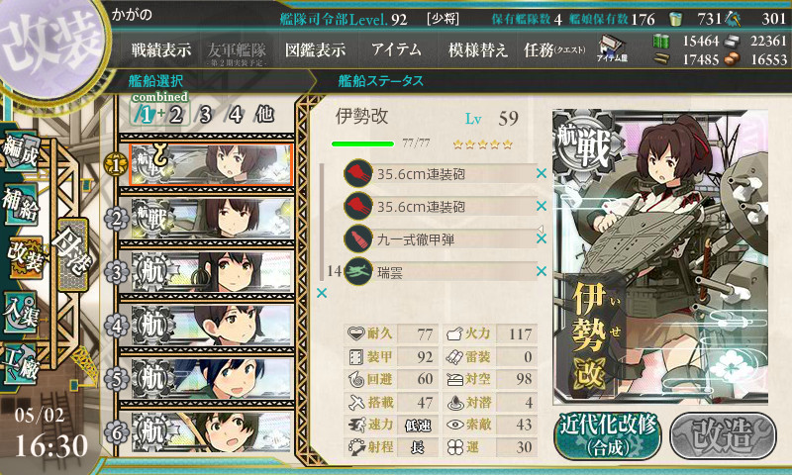792x475 pixels.
Task: Select the 瑞雲 seaplane equipment slot
Action: (x=442, y=272)
